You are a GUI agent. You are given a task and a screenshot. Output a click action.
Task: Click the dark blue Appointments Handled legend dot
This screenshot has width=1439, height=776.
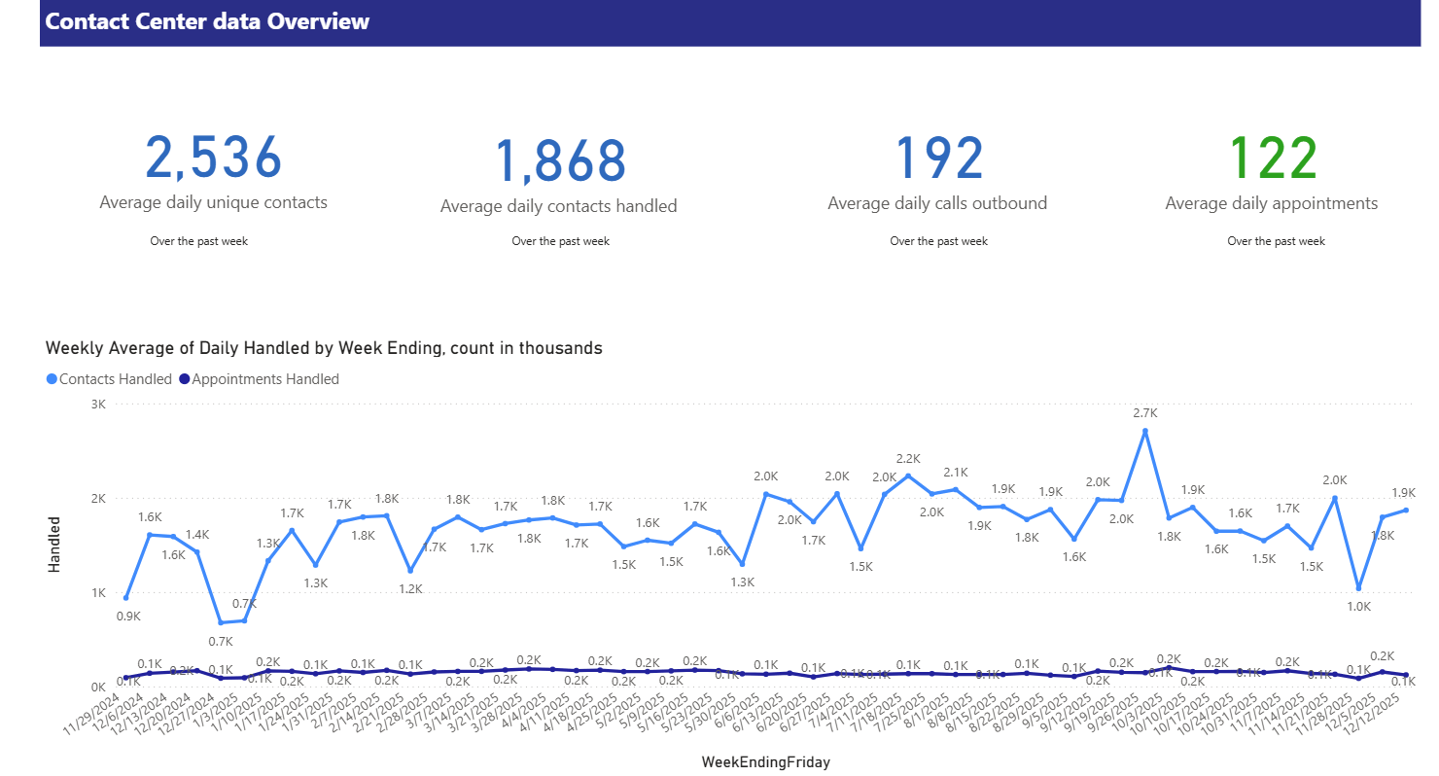pyautogui.click(x=183, y=379)
